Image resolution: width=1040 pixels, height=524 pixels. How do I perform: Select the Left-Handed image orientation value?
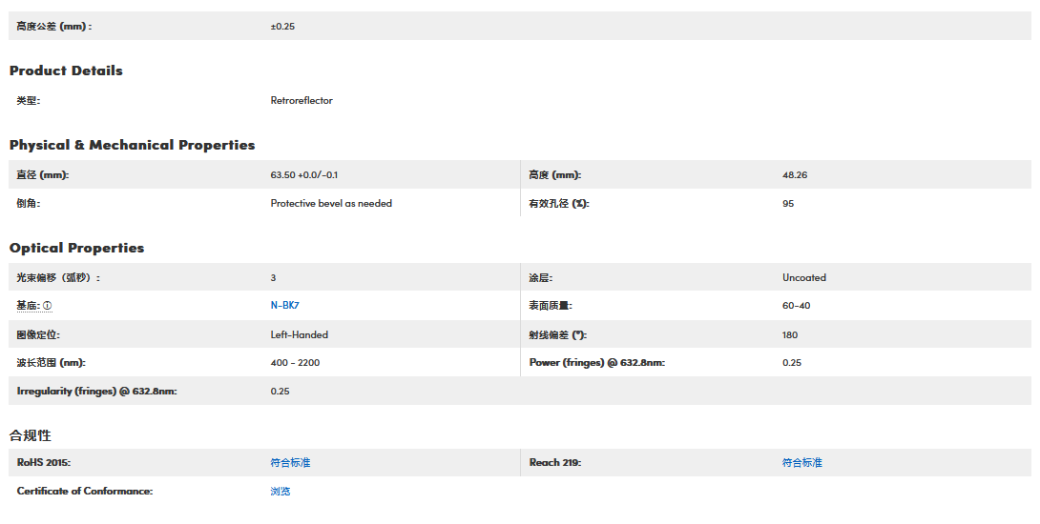coord(299,334)
